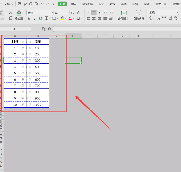The width and height of the screenshot is (181, 172).
Task: Click the Undo arrow icon
Action: [x=42, y=4]
